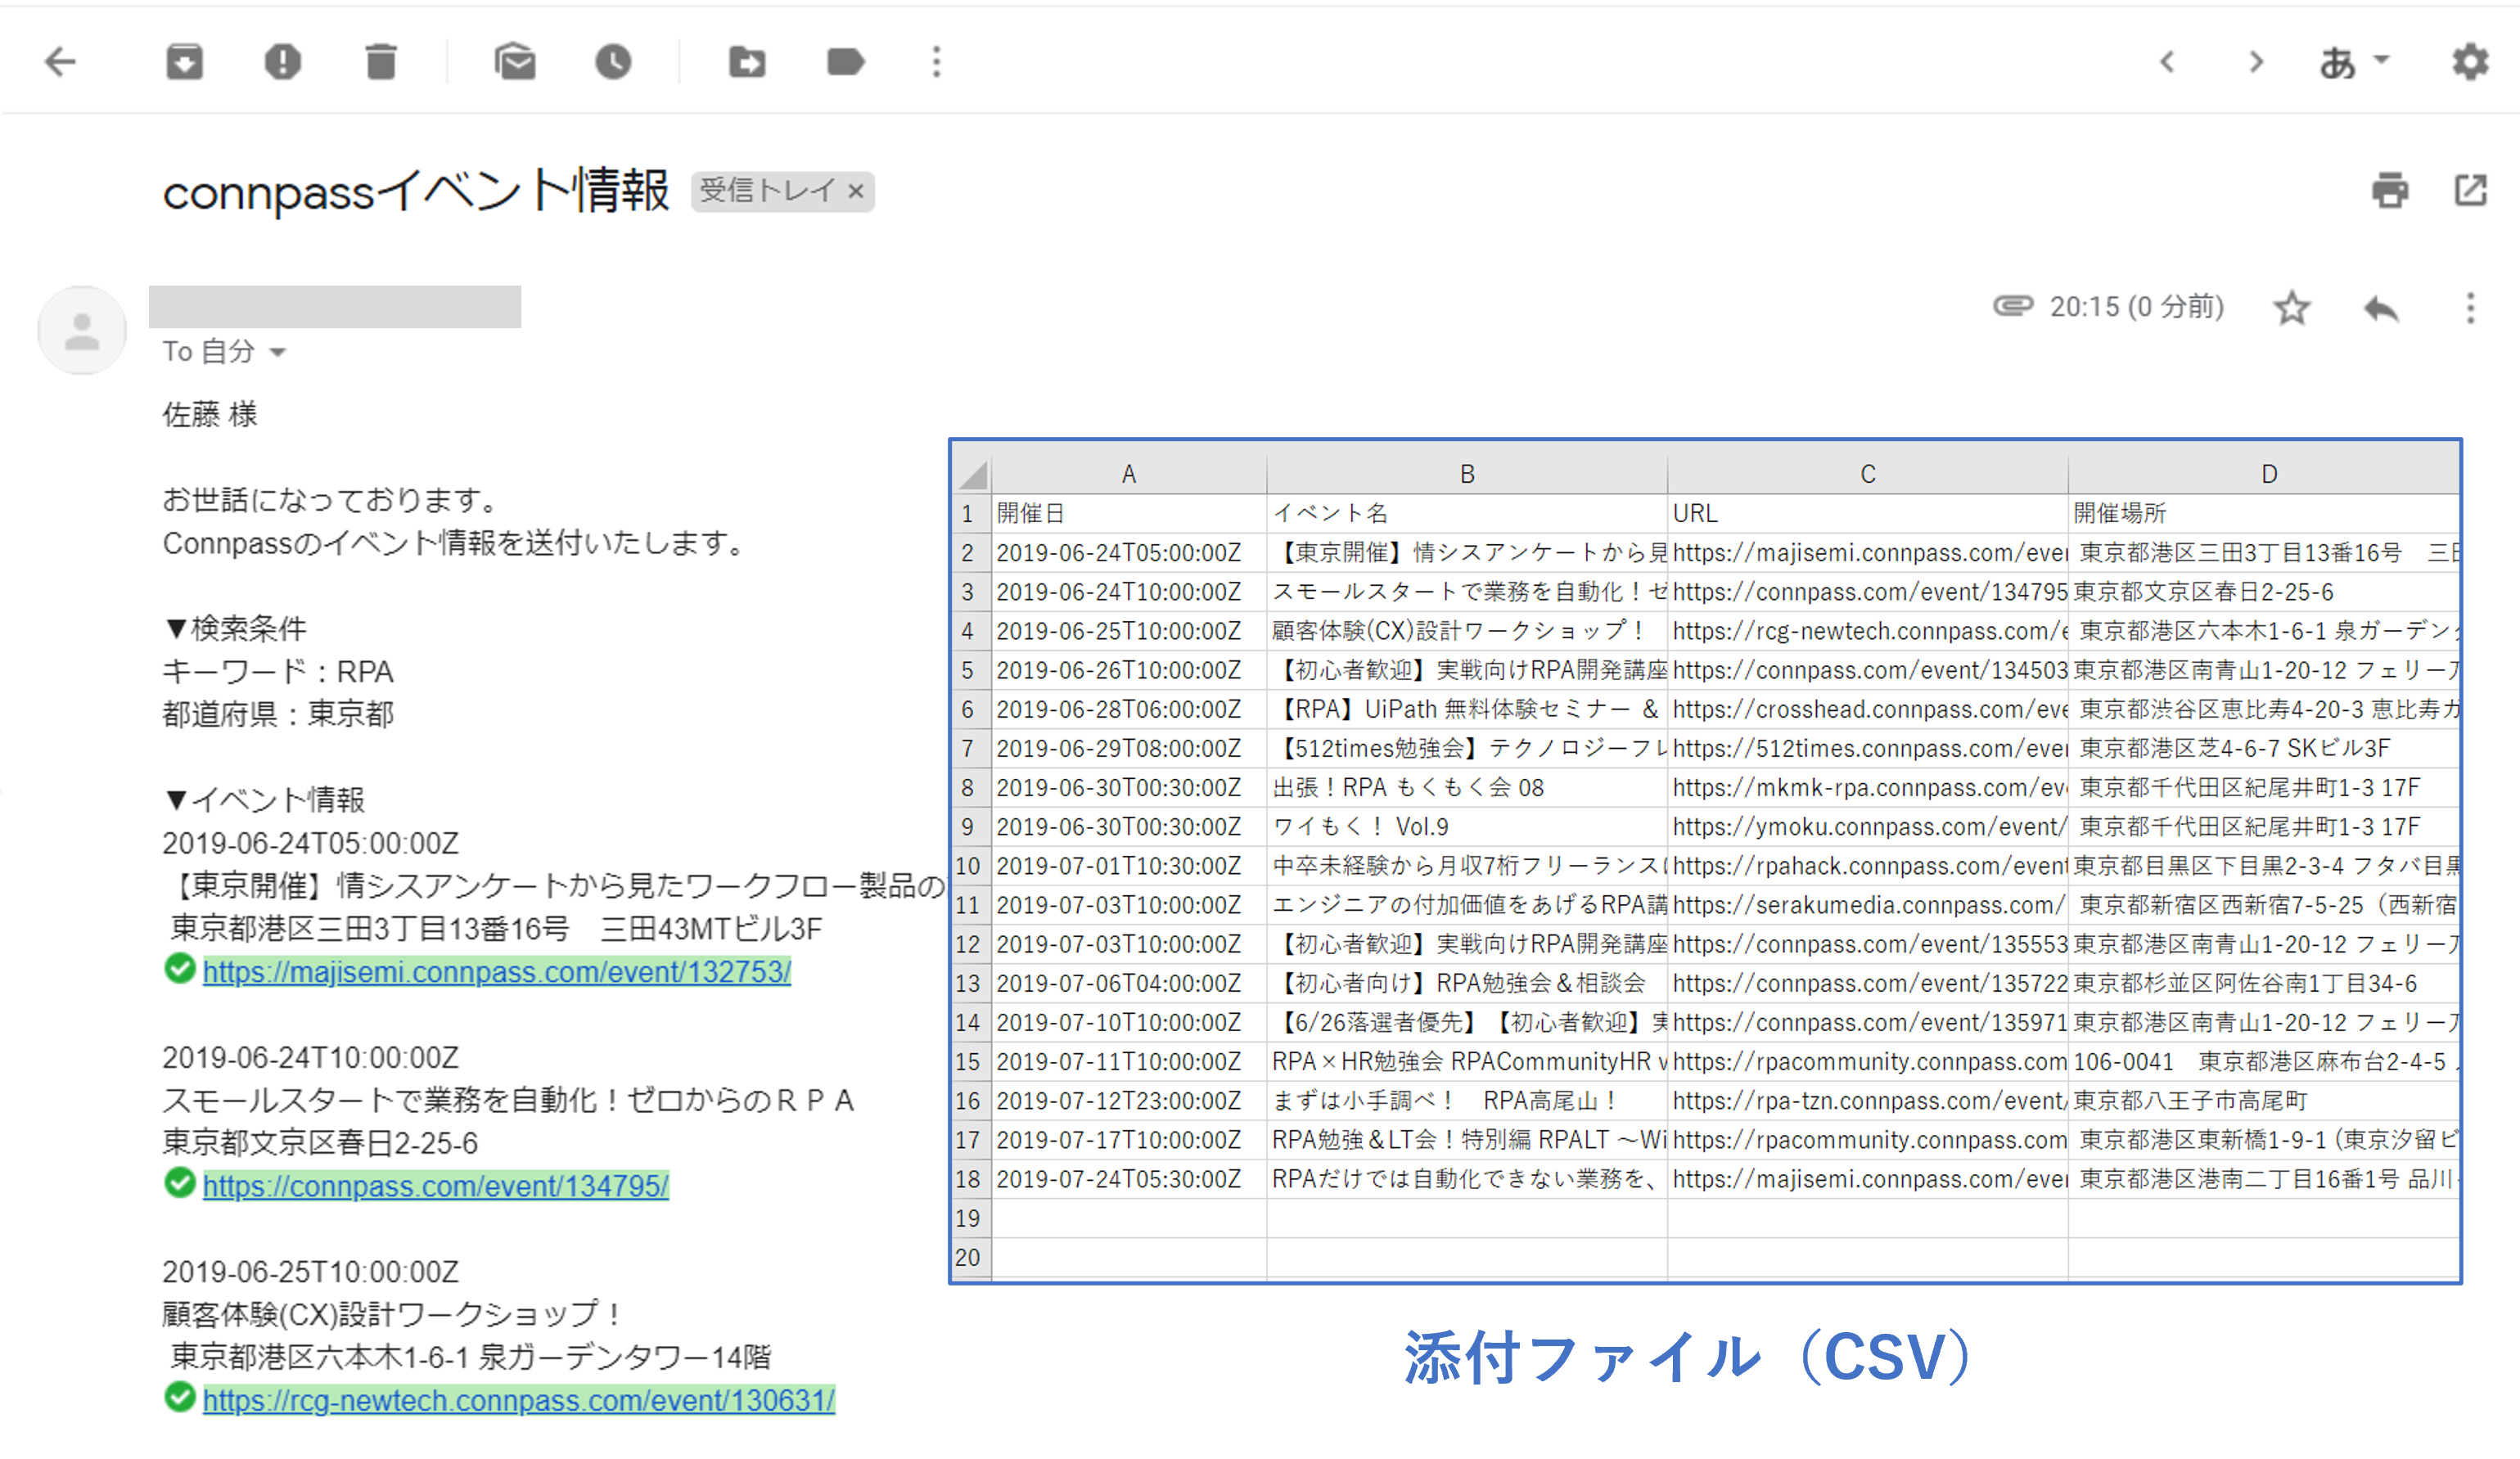
Task: Open the labels tag menu
Action: pos(845,62)
